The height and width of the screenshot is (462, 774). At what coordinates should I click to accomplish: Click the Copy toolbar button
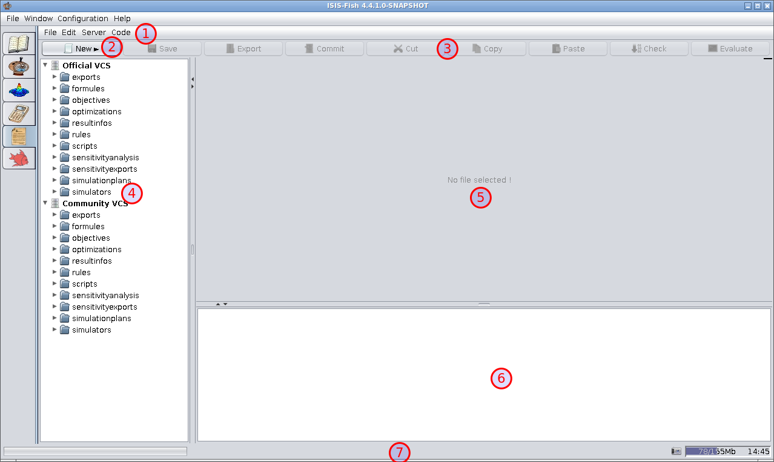pos(487,48)
